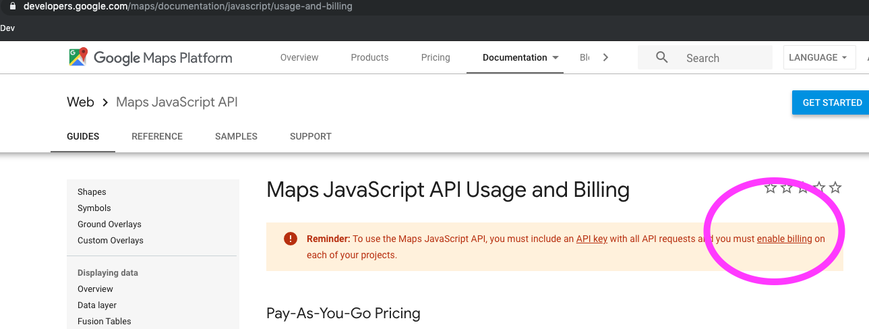Open Overview under Displaying data
Viewport: 869px width, 329px height.
pyautogui.click(x=95, y=289)
